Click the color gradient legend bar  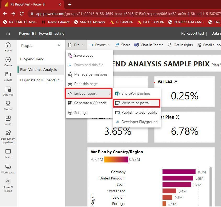pos(116,160)
